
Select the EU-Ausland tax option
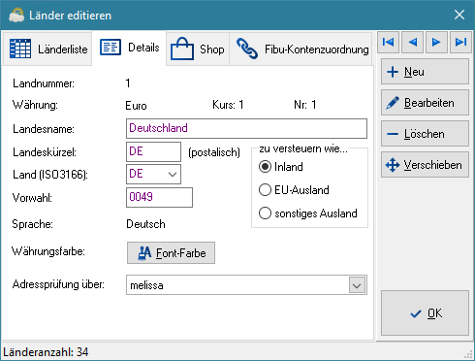point(294,190)
